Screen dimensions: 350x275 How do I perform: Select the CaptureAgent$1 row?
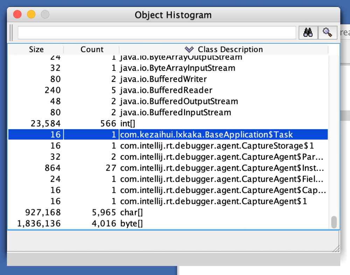point(168,201)
